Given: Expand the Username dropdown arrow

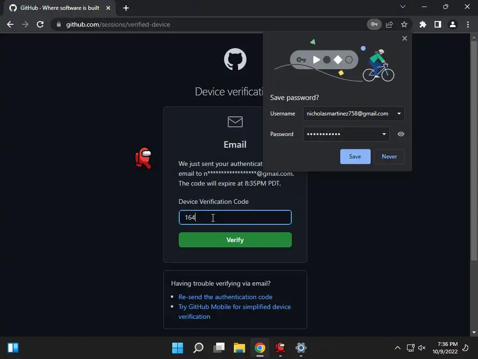Looking at the screenshot, I should (399, 114).
